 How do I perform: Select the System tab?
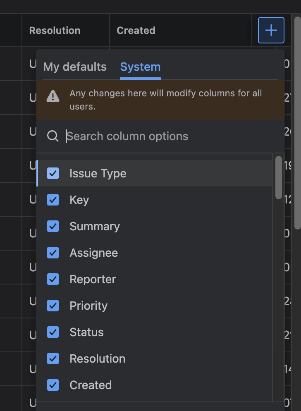click(x=140, y=67)
